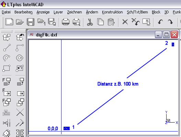
Task: Click the New drawing icon
Action: coord(9,22)
